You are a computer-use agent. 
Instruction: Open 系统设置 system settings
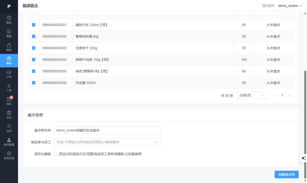[x=9, y=155]
